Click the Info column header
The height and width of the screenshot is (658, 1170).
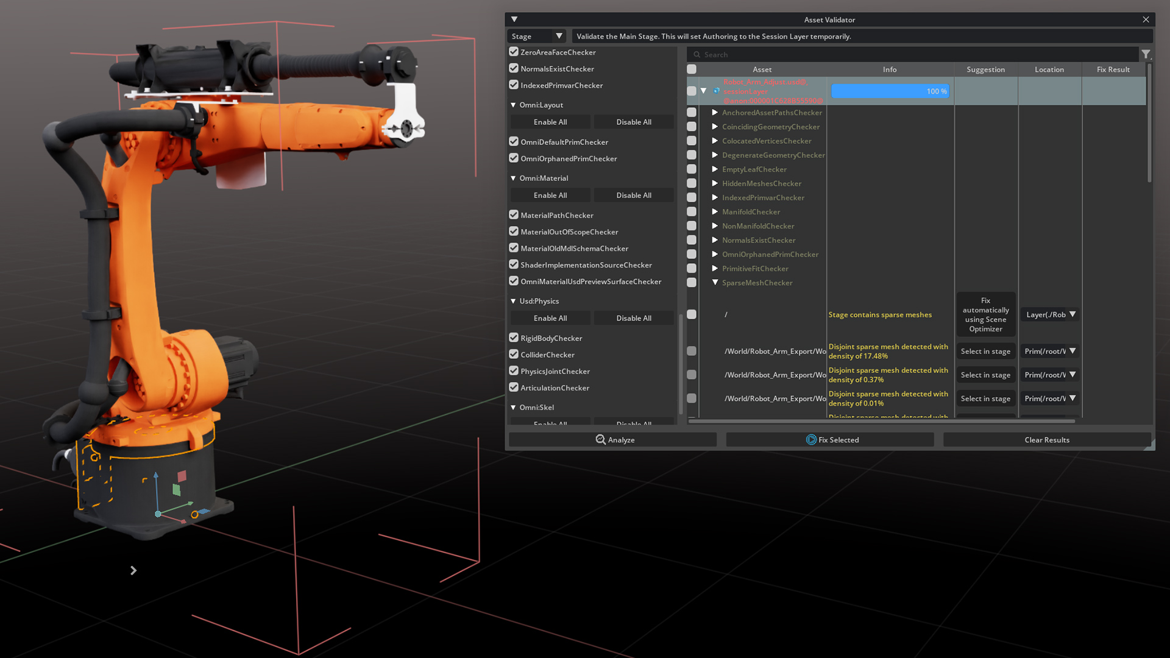coord(890,69)
